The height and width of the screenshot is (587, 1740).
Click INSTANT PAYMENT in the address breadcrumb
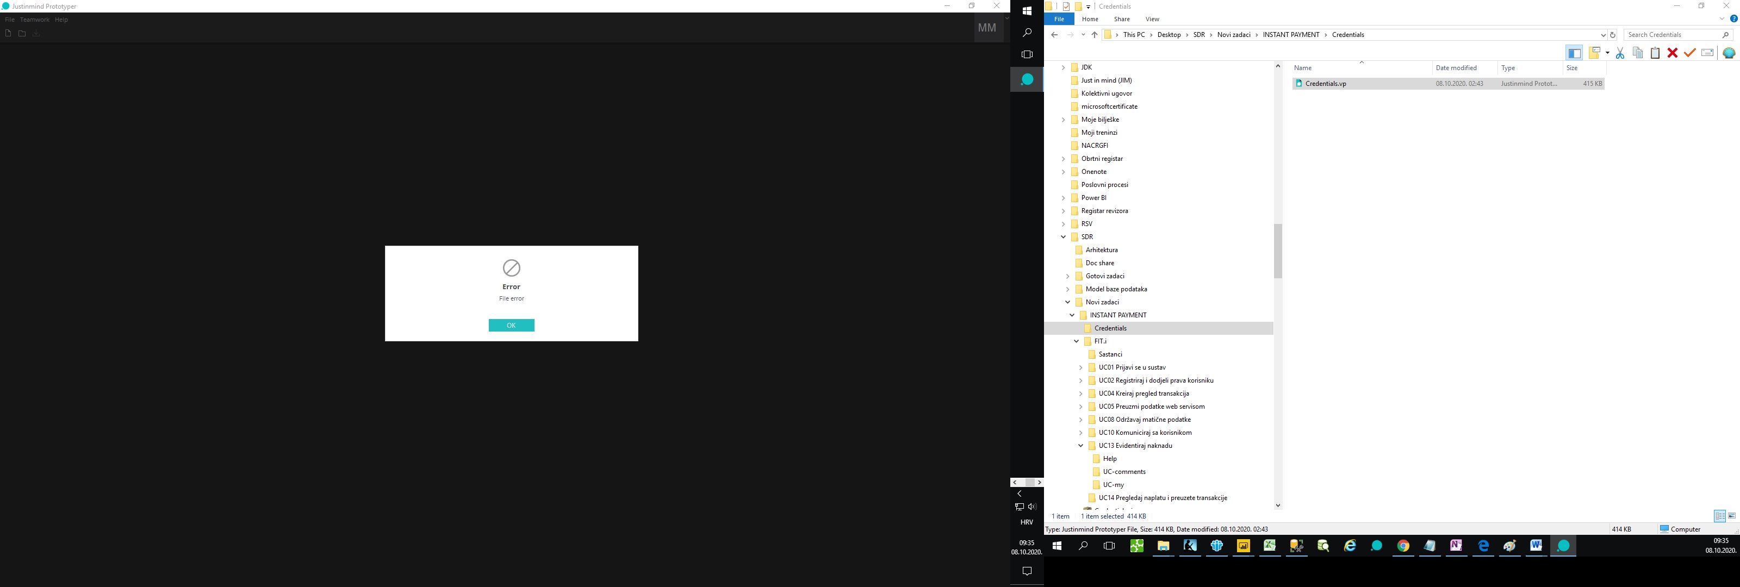pyautogui.click(x=1291, y=34)
